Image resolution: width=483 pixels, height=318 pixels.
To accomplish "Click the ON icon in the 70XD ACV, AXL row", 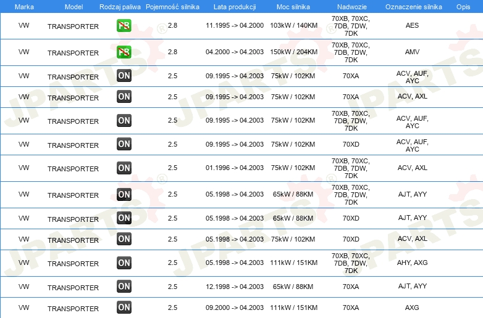I will pos(124,239).
